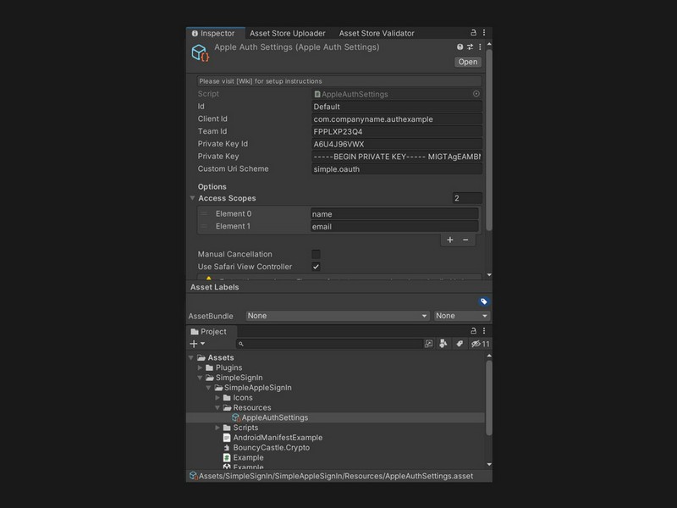677x508 pixels.
Task: Click the Open button
Action: [468, 62]
